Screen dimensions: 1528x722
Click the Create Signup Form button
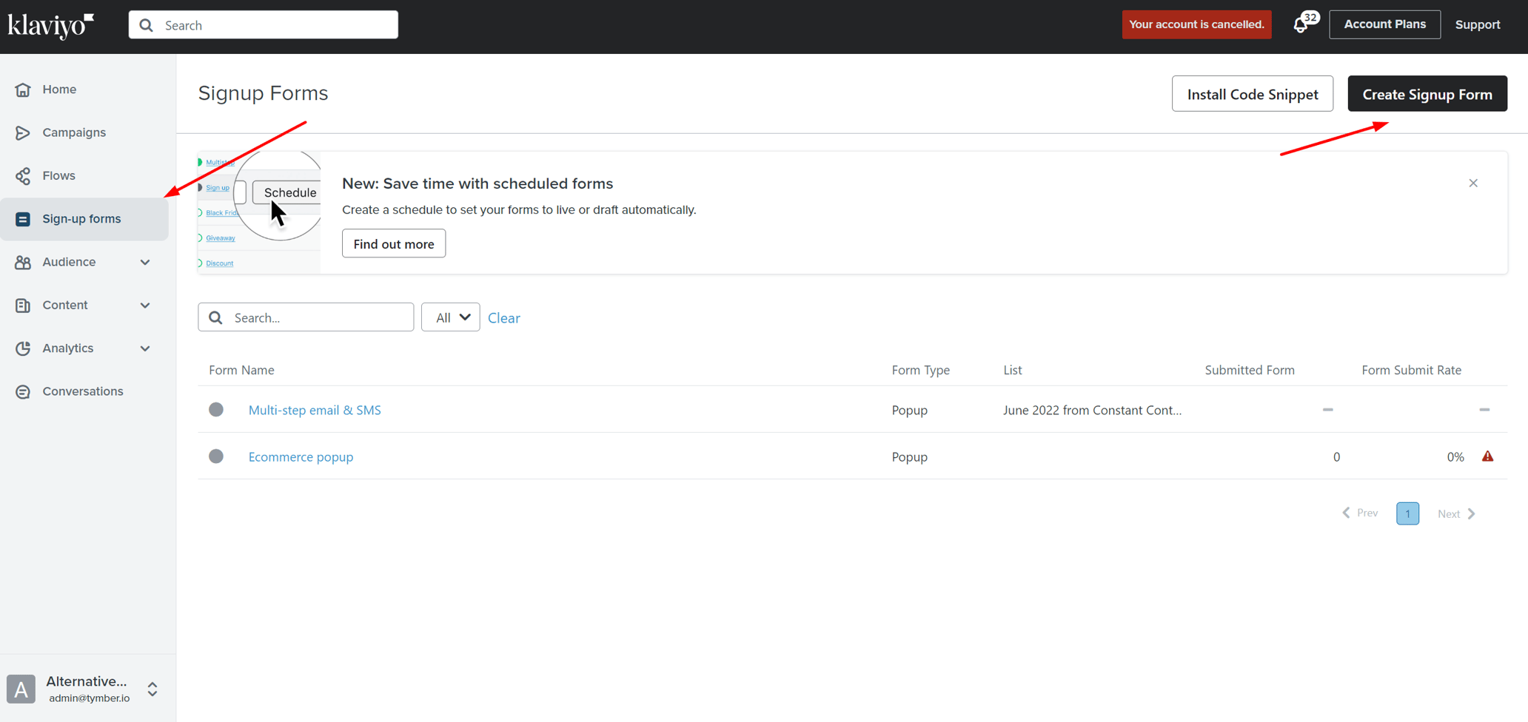click(1427, 93)
